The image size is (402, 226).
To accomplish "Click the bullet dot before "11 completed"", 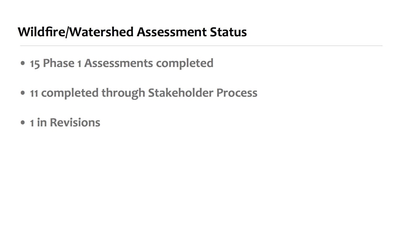I will (23, 93).
